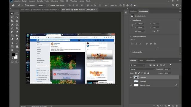This screenshot has height=107, width=191.
Task: Select the Eyedropper tool
Action: click(x=12, y=25)
